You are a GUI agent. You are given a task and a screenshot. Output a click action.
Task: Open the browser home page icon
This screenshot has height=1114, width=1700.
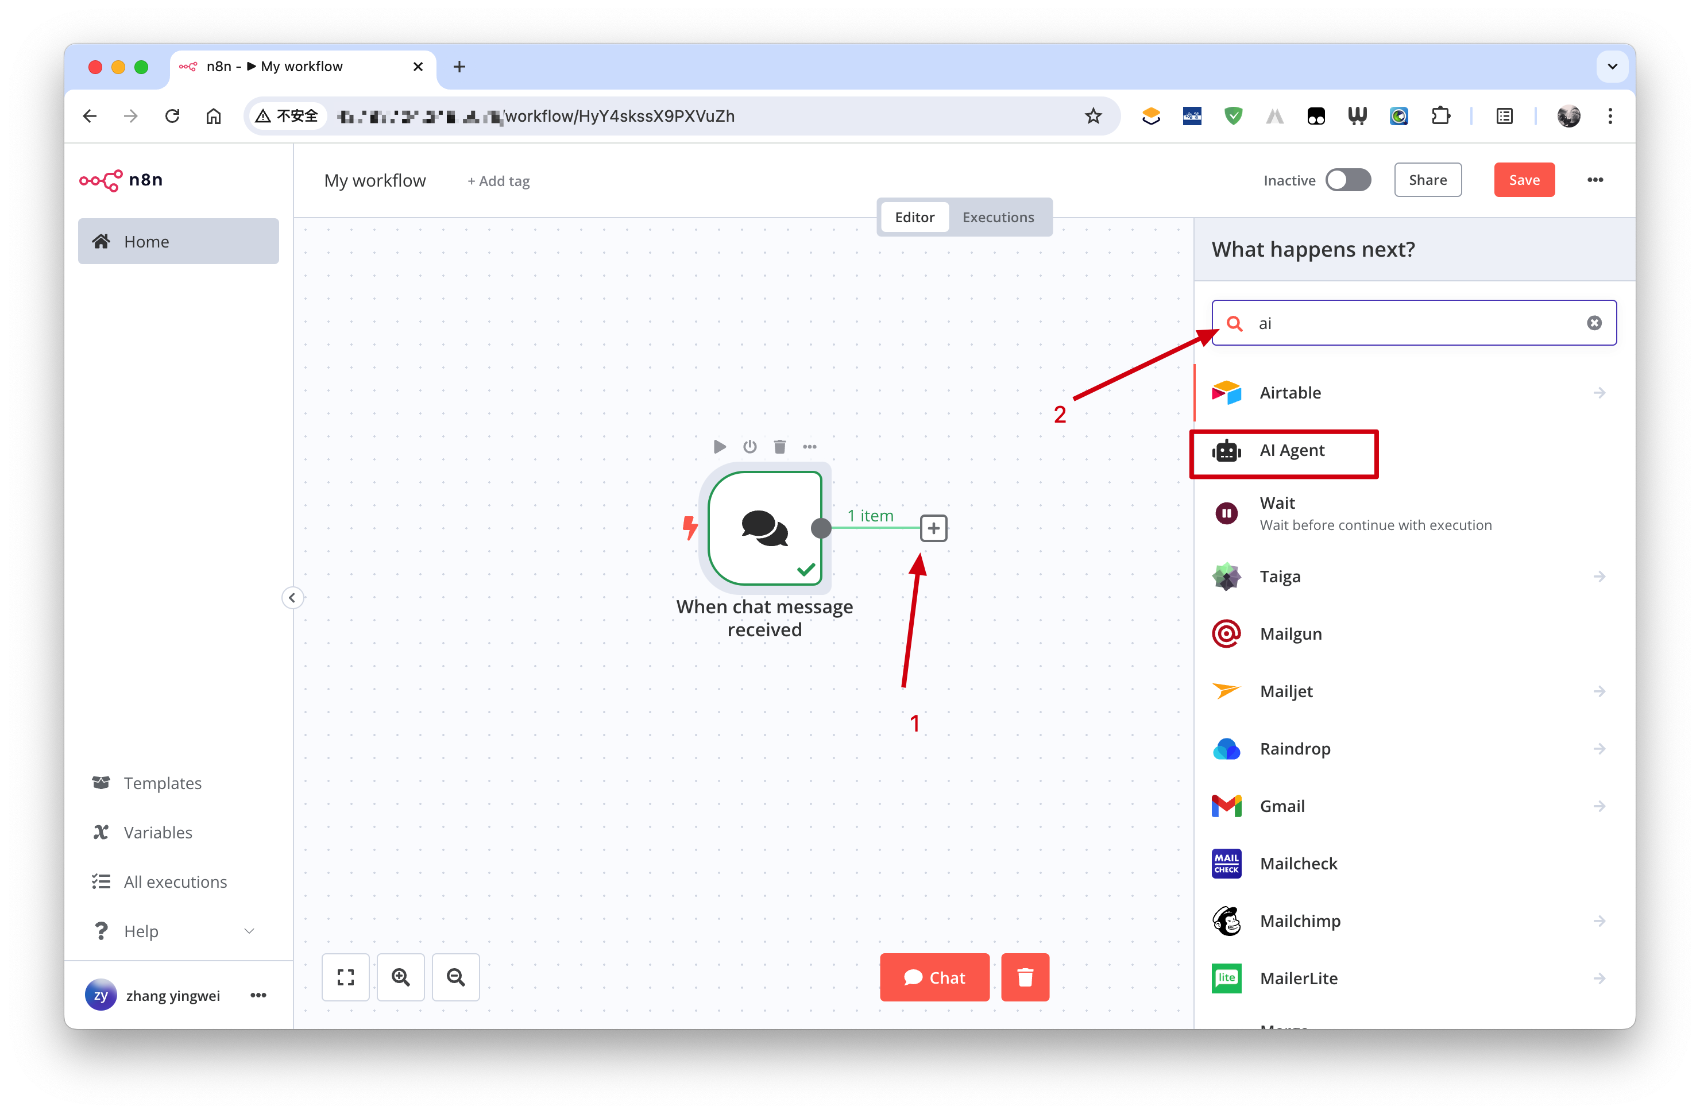(214, 115)
